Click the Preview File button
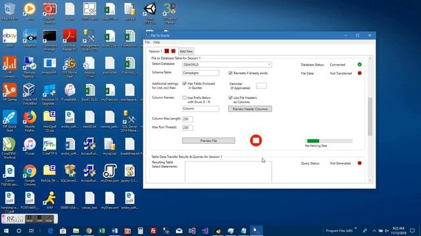 pos(209,140)
